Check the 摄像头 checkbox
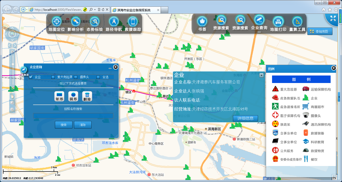 [75, 77]
